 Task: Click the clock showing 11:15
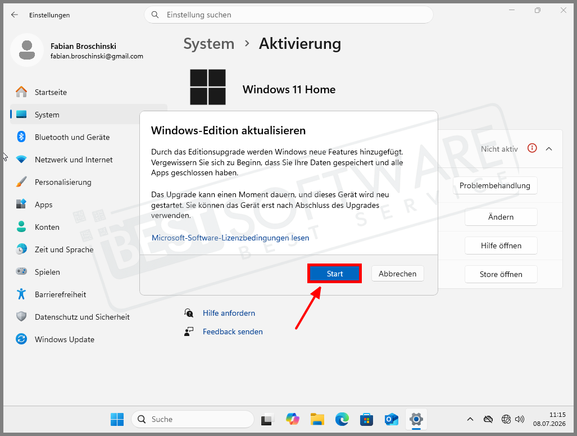557,415
